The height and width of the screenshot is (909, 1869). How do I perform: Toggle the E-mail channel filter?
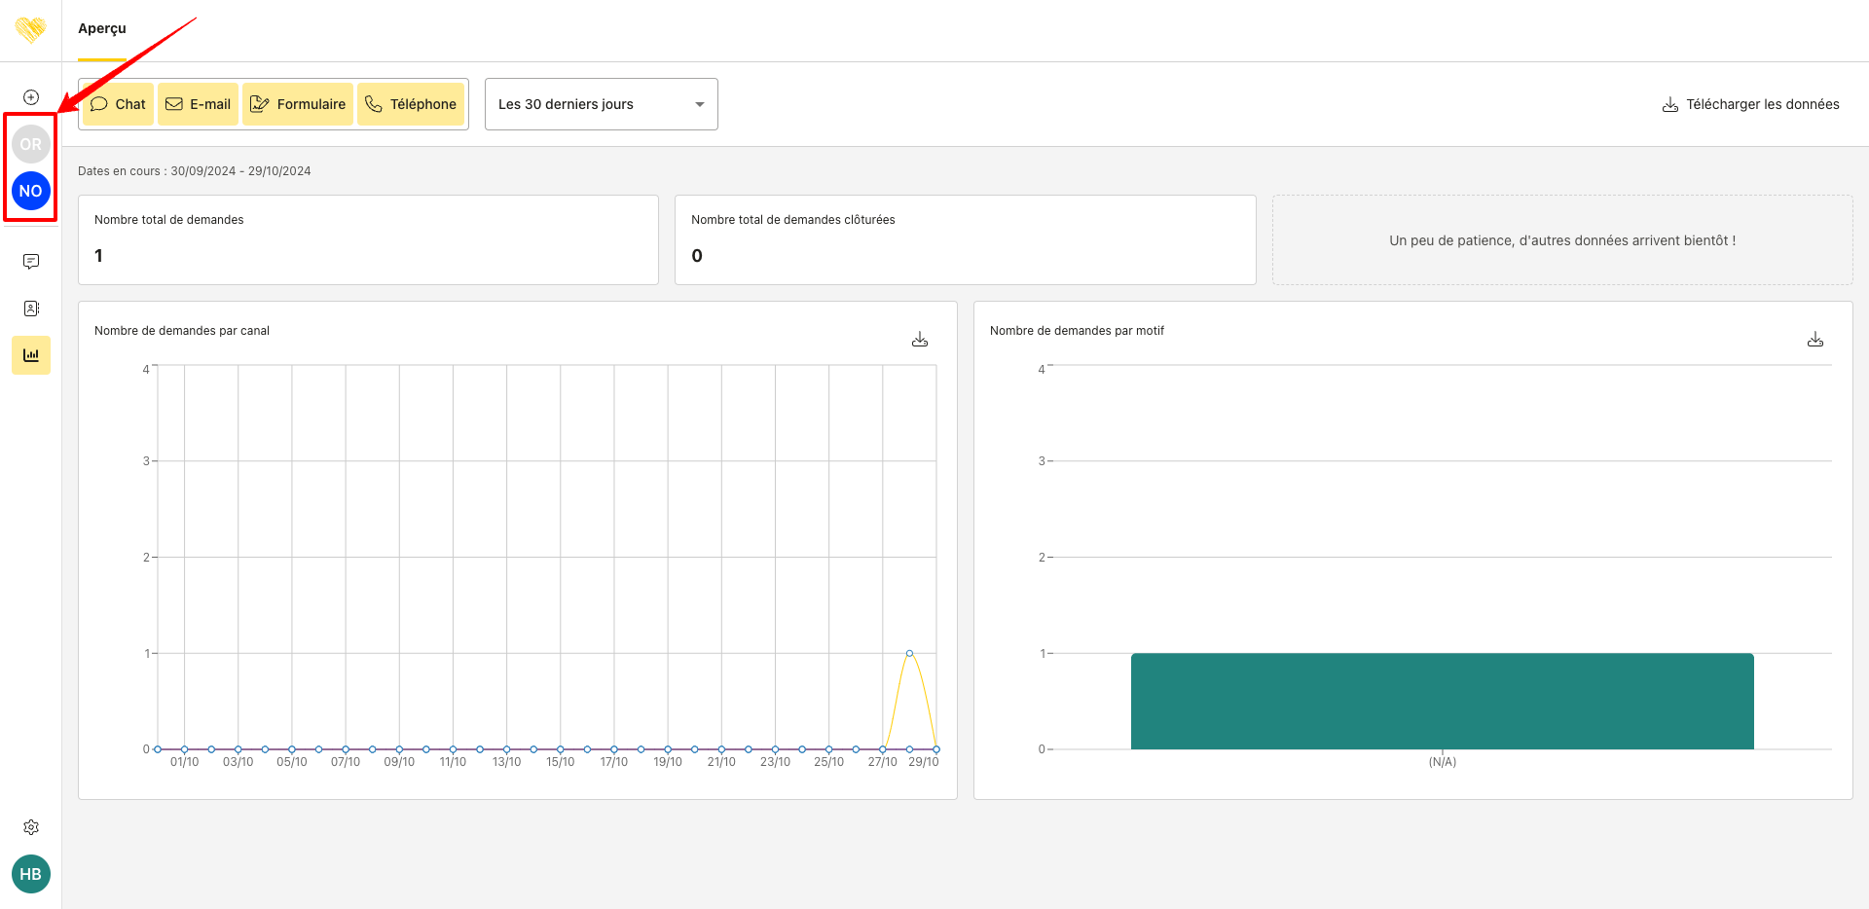click(199, 104)
